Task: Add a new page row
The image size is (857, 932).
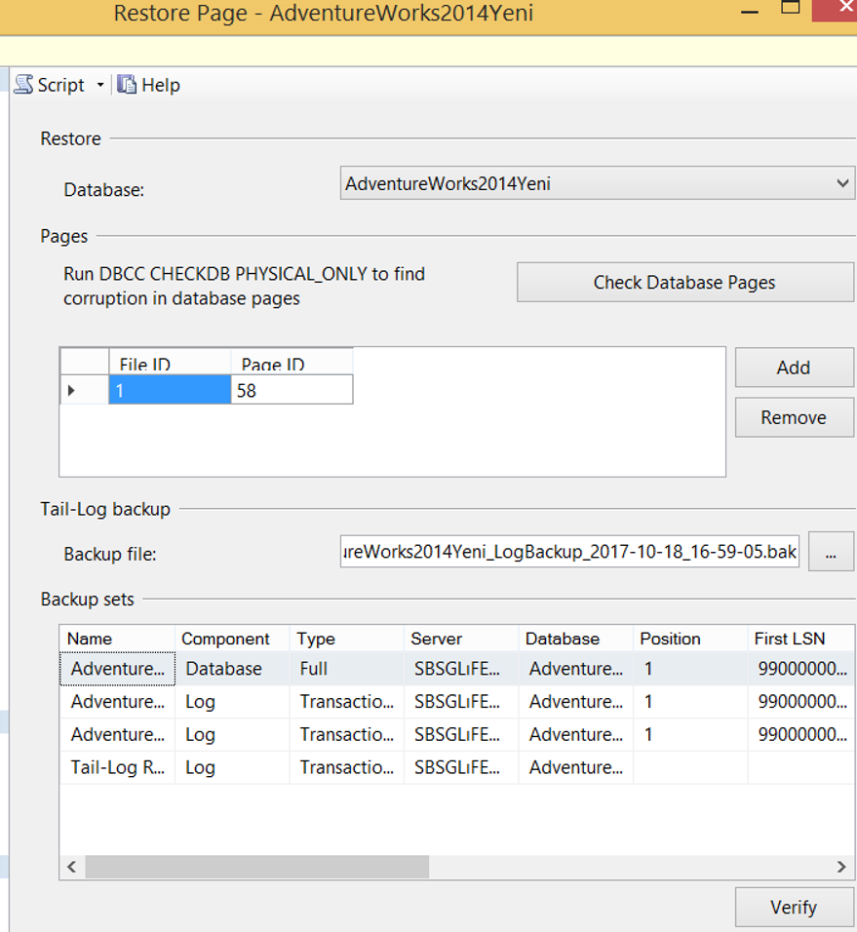Action: 794,368
